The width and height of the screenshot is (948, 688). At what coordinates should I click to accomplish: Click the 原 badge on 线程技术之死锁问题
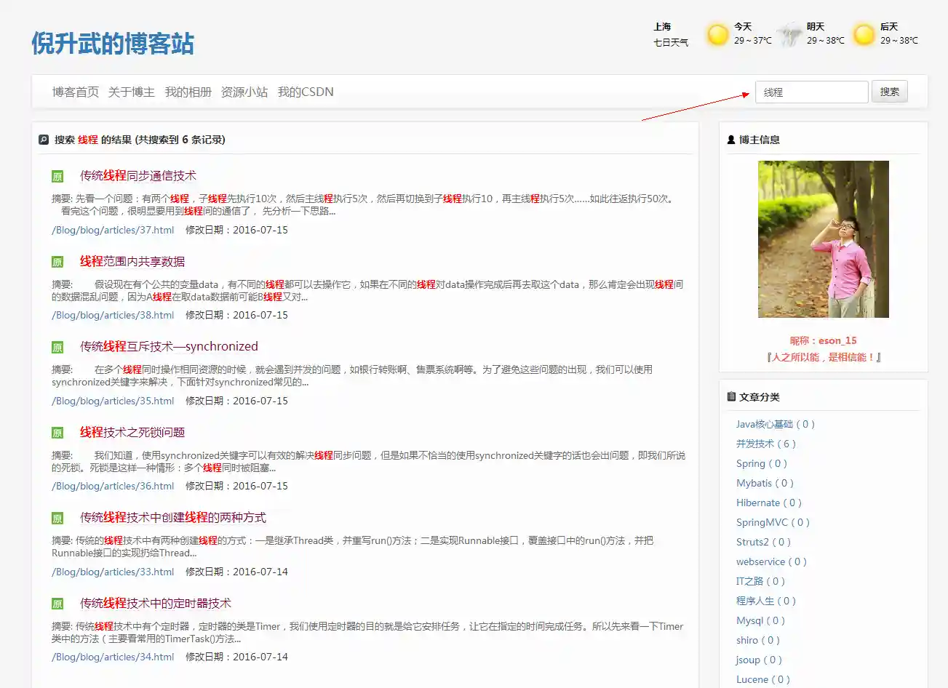click(57, 431)
